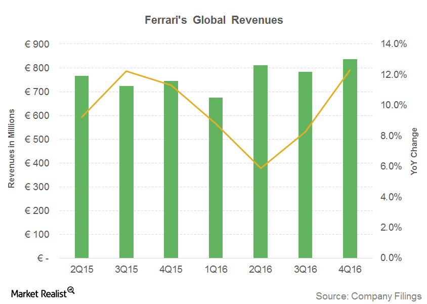Click the 3Q16 x-axis label
The height and width of the screenshot is (304, 427).
pos(306,270)
